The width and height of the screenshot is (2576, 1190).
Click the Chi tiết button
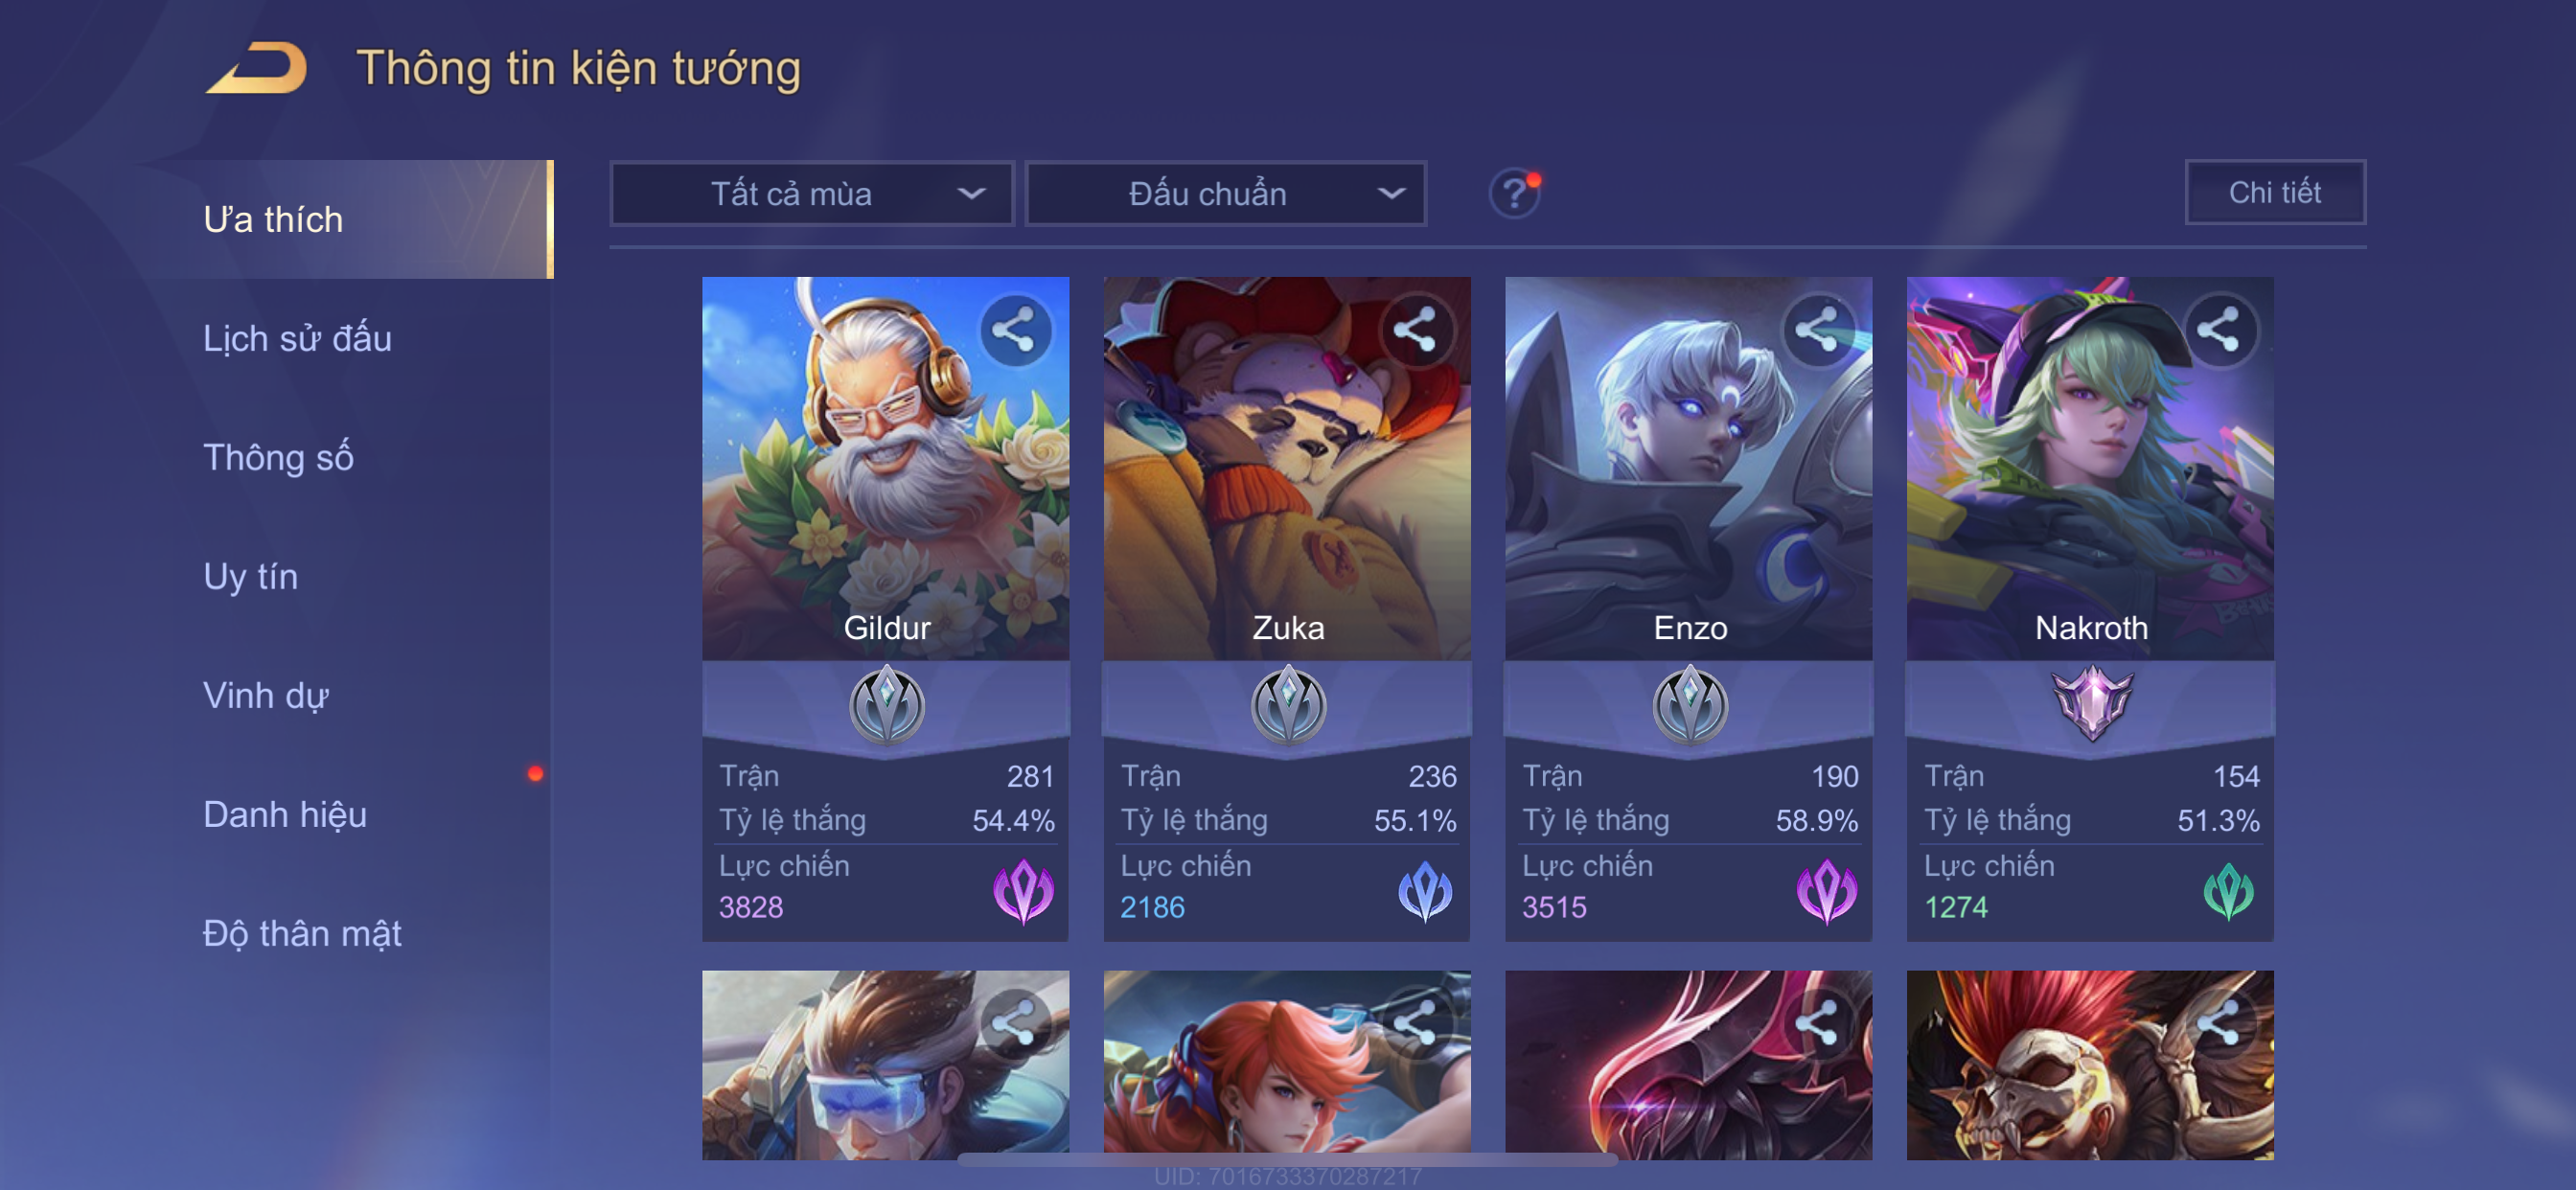(x=2274, y=192)
